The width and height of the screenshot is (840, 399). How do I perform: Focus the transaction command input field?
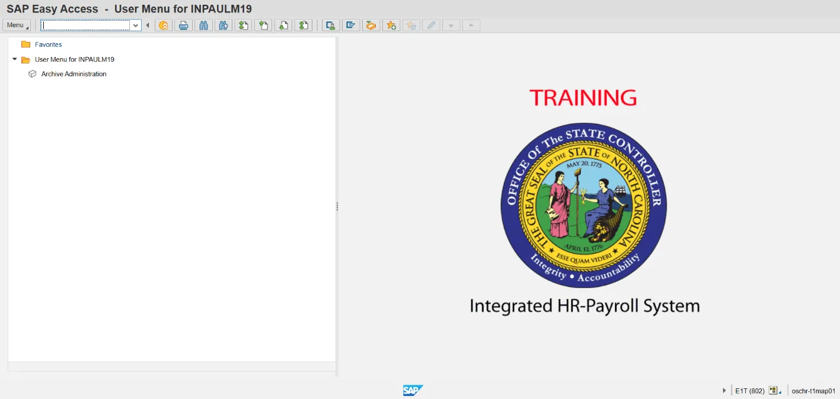click(x=86, y=25)
